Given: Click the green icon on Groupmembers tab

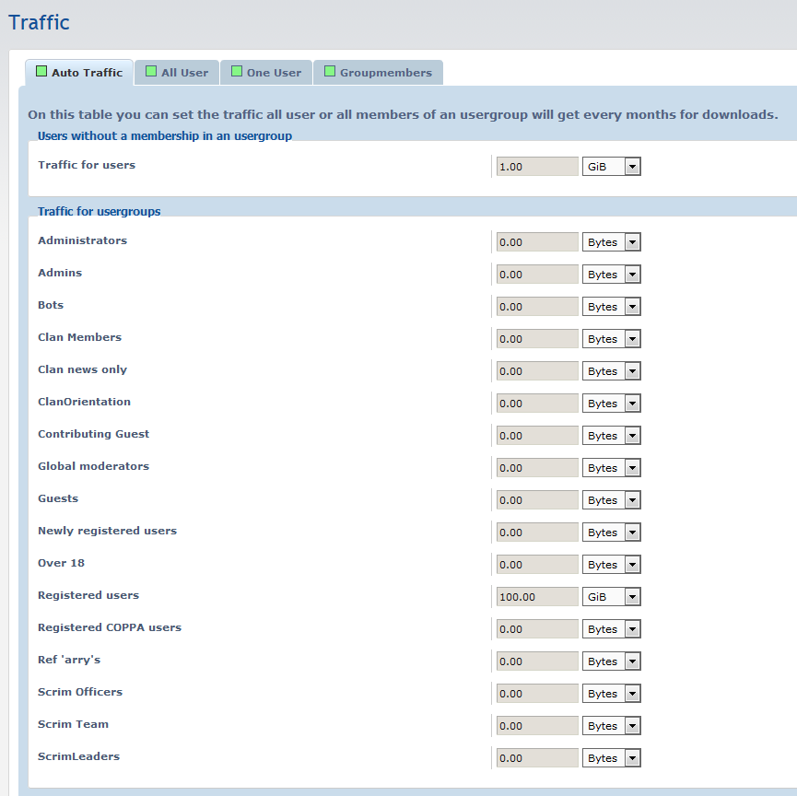Looking at the screenshot, I should (330, 72).
